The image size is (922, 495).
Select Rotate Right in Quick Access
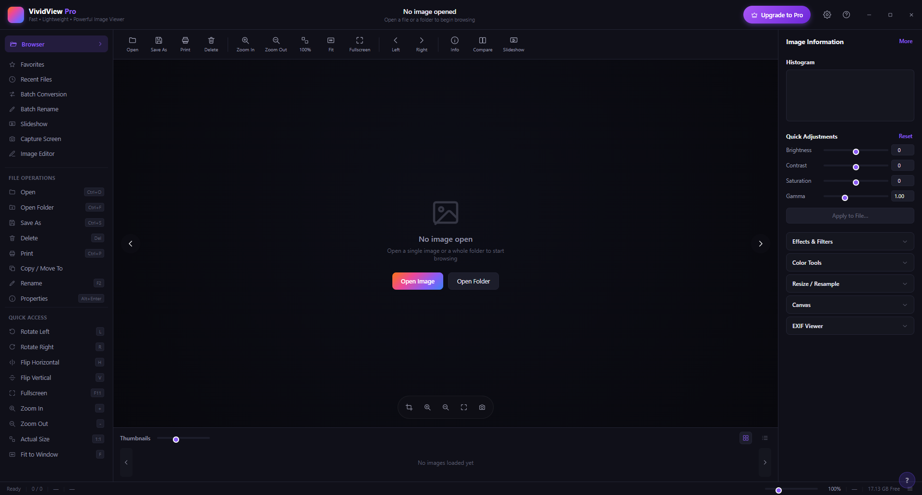pos(57,347)
